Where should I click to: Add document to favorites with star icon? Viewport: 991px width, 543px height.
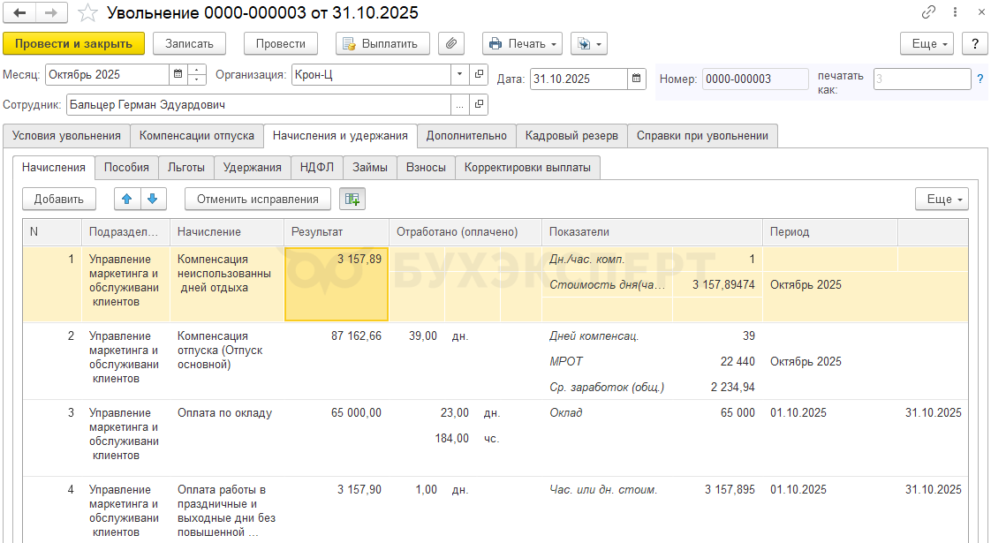pyautogui.click(x=87, y=13)
